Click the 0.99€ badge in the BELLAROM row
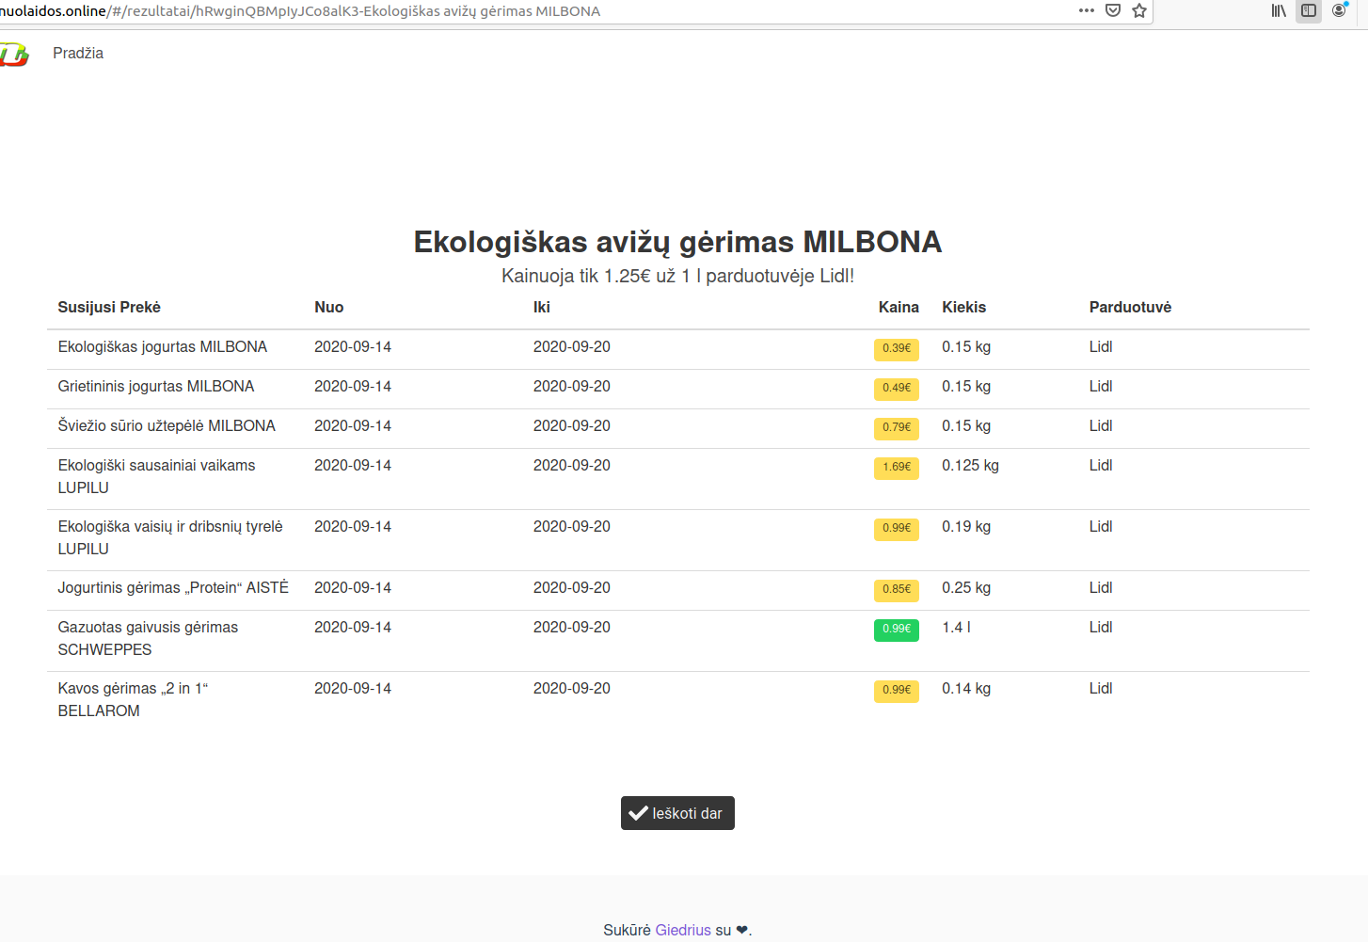This screenshot has width=1368, height=942. [x=897, y=690]
